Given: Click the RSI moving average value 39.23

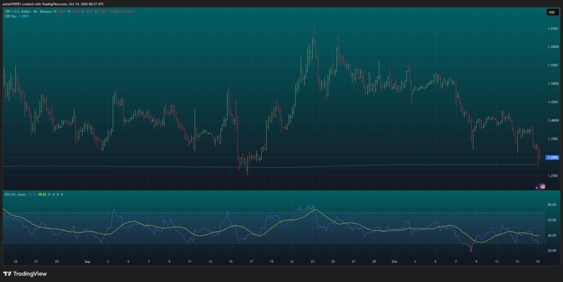Looking at the screenshot, I should pos(42,195).
